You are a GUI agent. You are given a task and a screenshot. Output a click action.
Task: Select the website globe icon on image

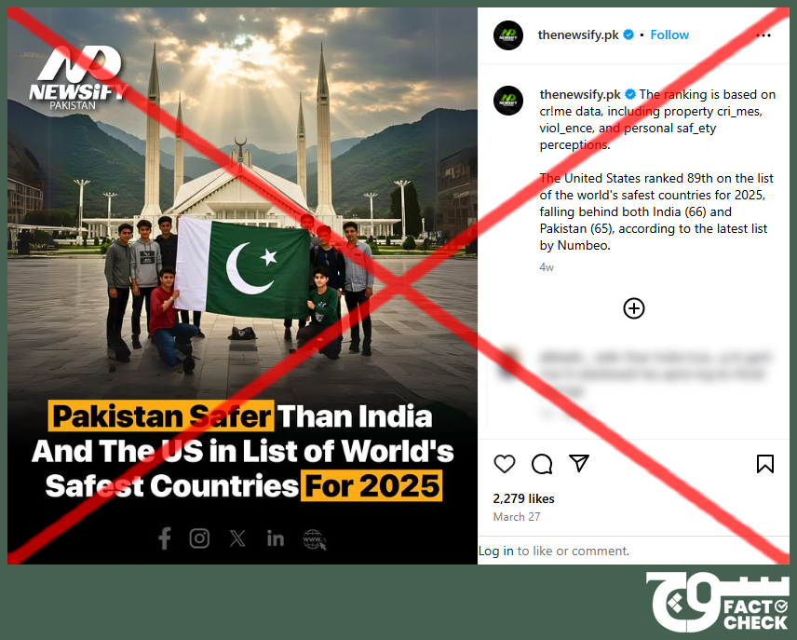pos(314,539)
